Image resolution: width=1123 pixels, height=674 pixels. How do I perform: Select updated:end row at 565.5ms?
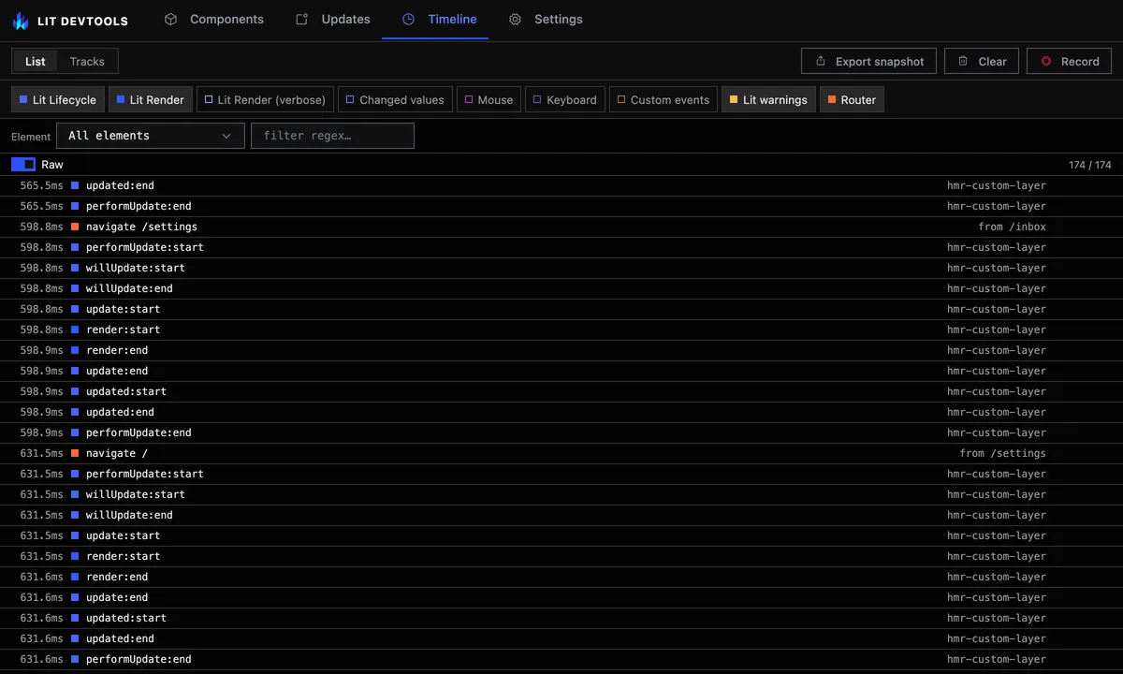(561, 185)
